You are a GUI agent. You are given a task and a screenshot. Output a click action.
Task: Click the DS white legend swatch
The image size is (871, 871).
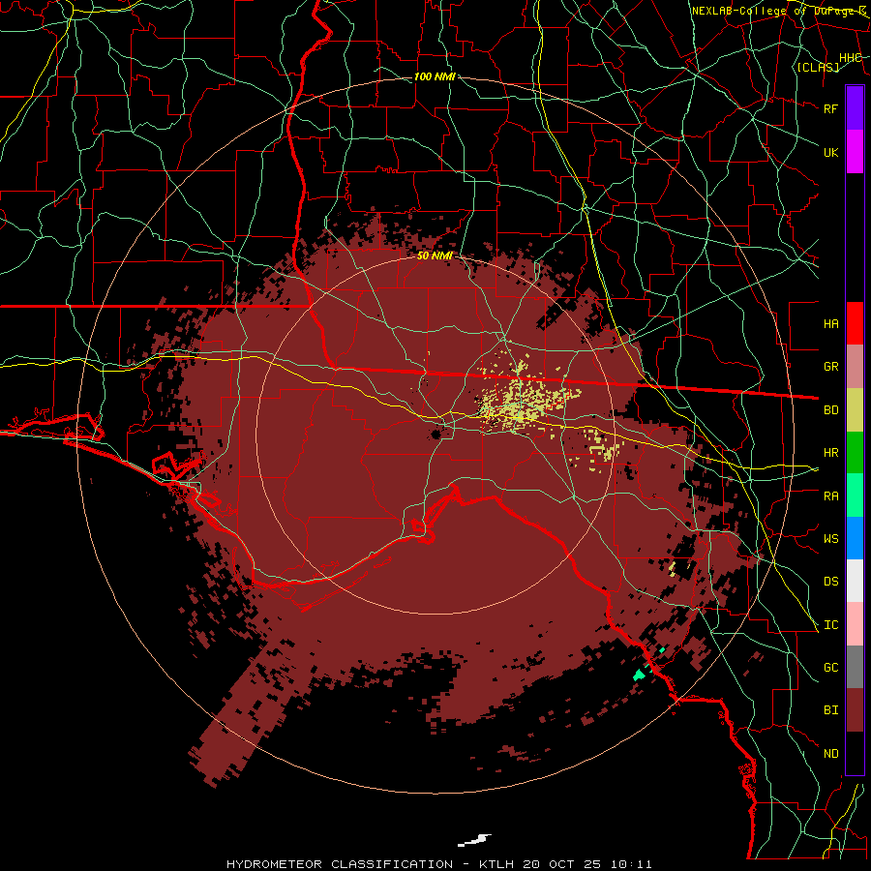(855, 581)
